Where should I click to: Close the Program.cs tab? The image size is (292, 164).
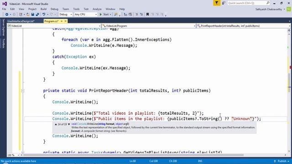tap(66, 21)
